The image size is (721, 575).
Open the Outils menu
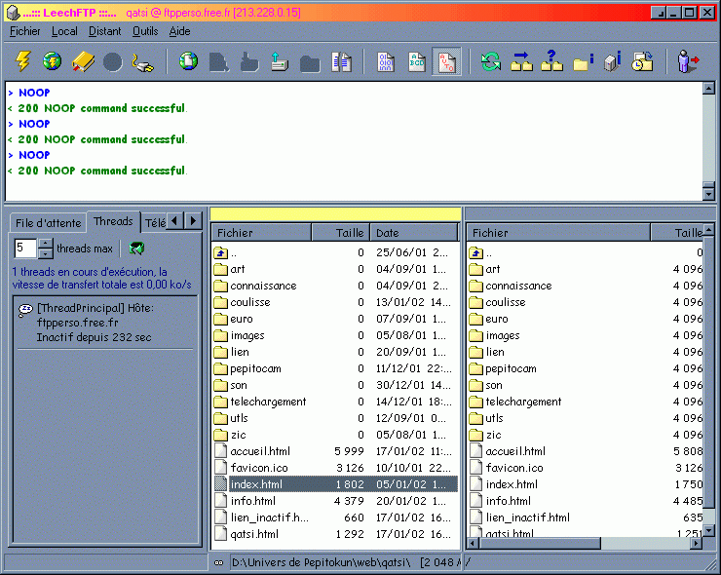point(145,31)
